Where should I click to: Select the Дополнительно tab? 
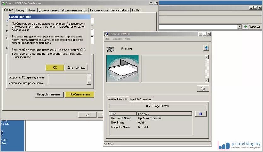pyautogui.click(x=49, y=10)
